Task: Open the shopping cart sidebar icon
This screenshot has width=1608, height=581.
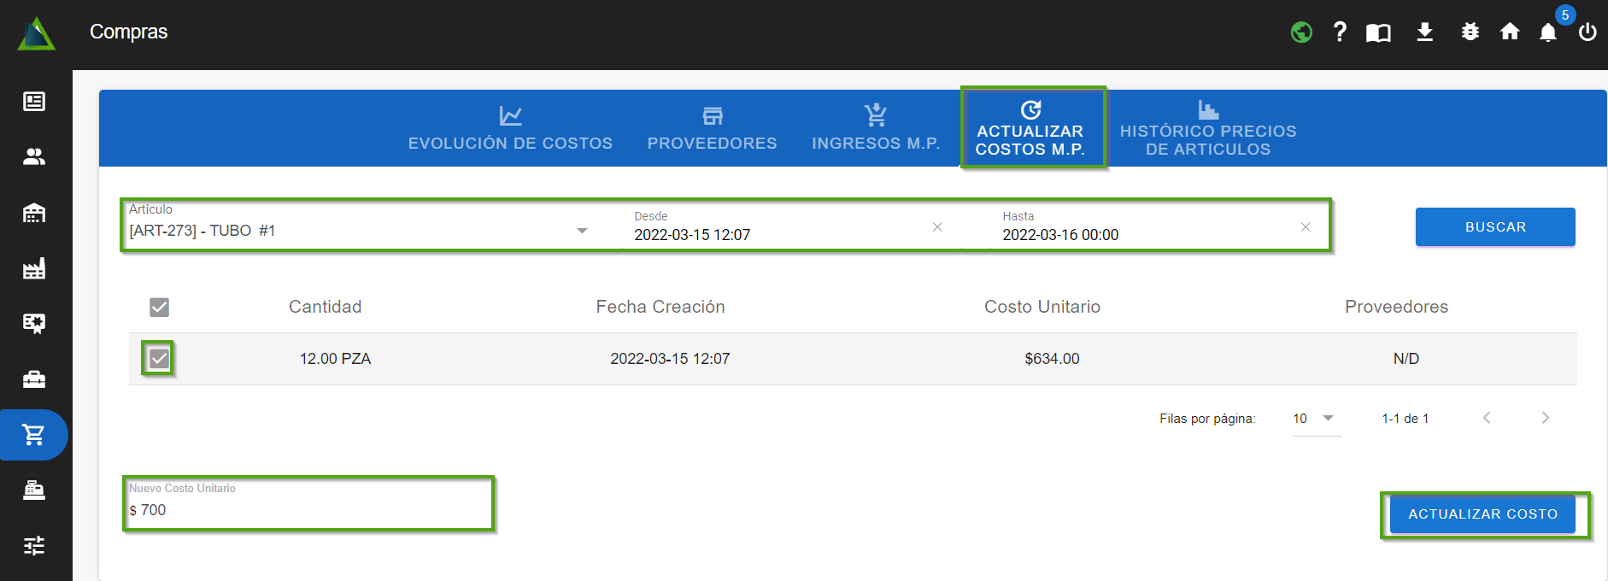Action: pos(34,435)
